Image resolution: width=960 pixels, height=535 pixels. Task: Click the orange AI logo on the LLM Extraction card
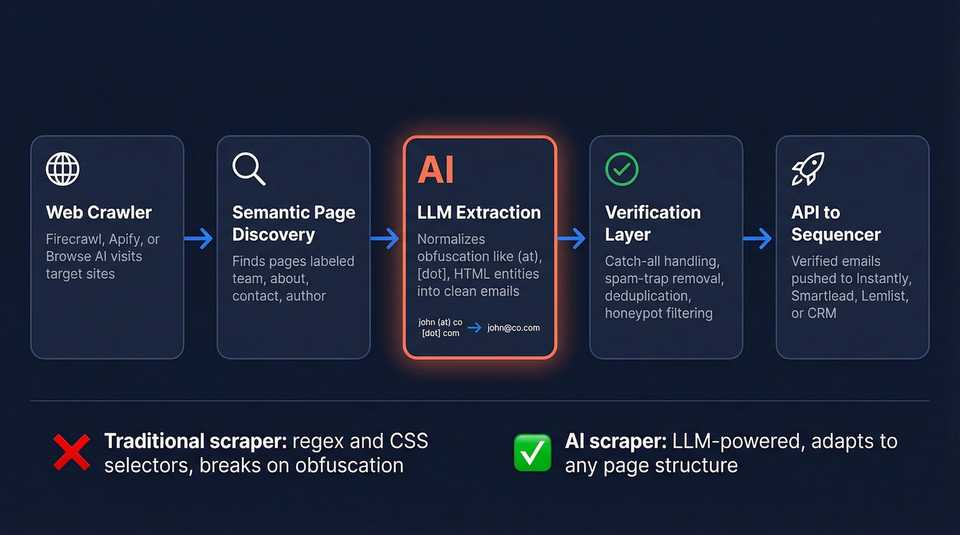[x=436, y=168]
